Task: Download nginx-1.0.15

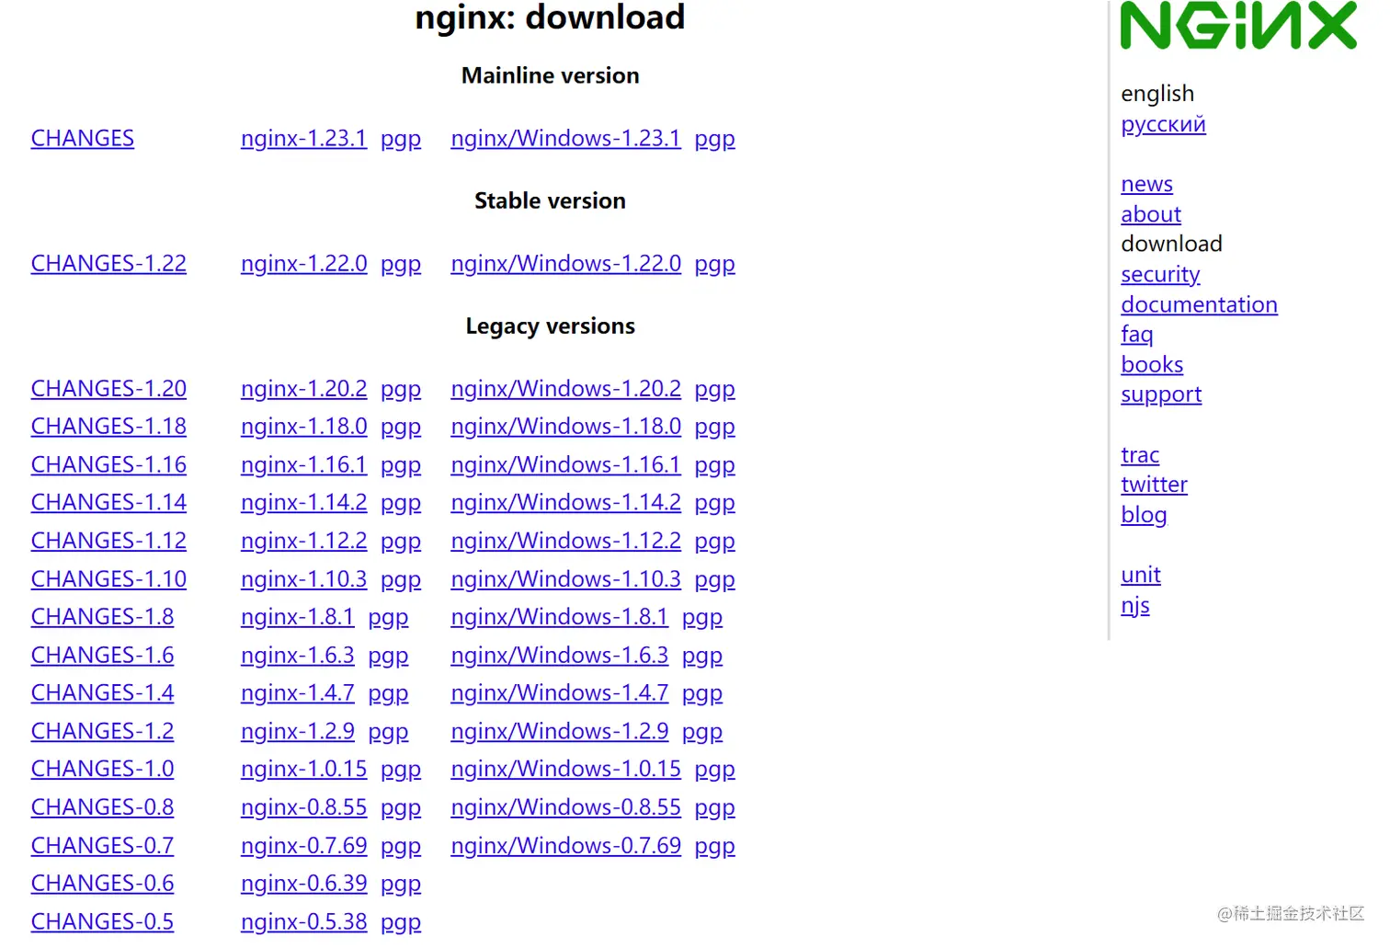Action: (x=303, y=770)
